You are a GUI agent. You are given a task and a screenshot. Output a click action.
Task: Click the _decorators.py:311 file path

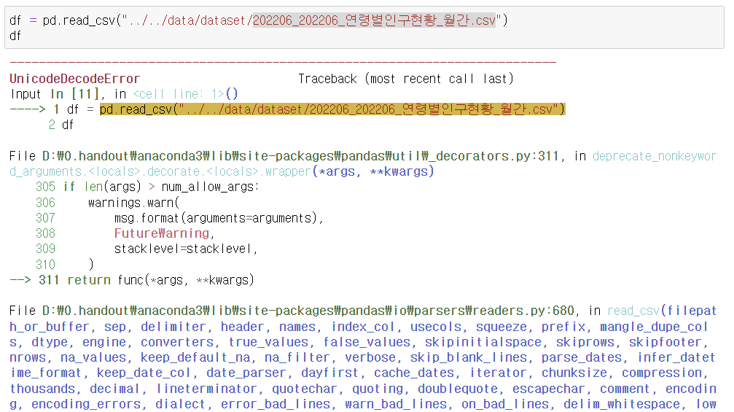click(x=300, y=156)
